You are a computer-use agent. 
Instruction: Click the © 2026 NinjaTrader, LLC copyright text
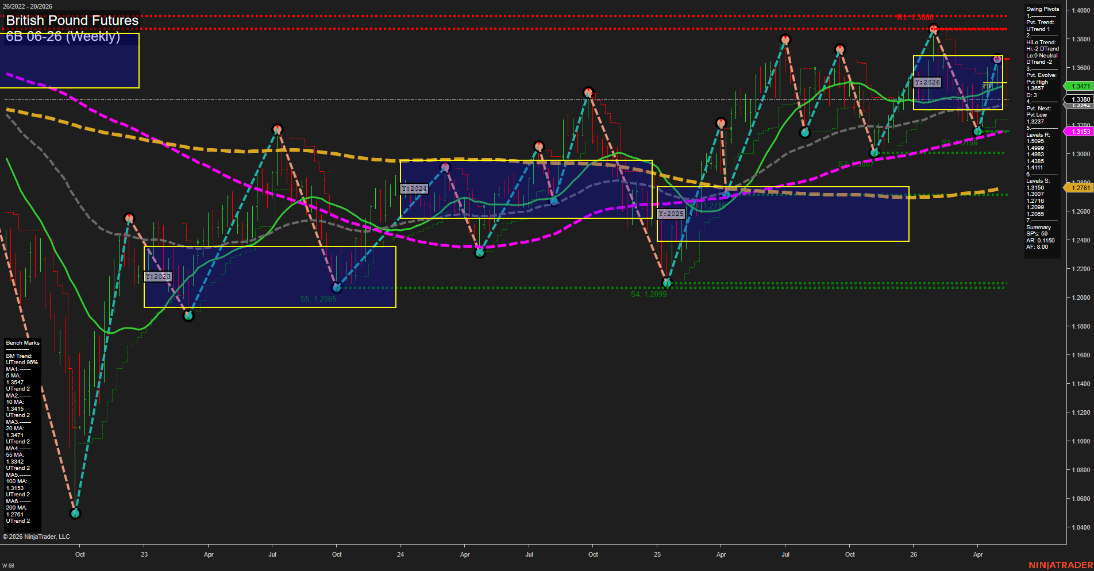36,537
